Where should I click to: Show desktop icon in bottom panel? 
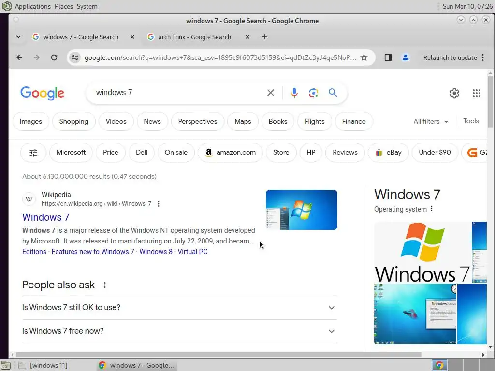[x=6, y=365]
